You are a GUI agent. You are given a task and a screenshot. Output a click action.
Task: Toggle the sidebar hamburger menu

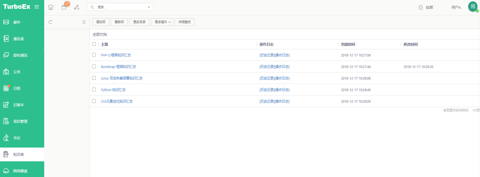point(36,7)
